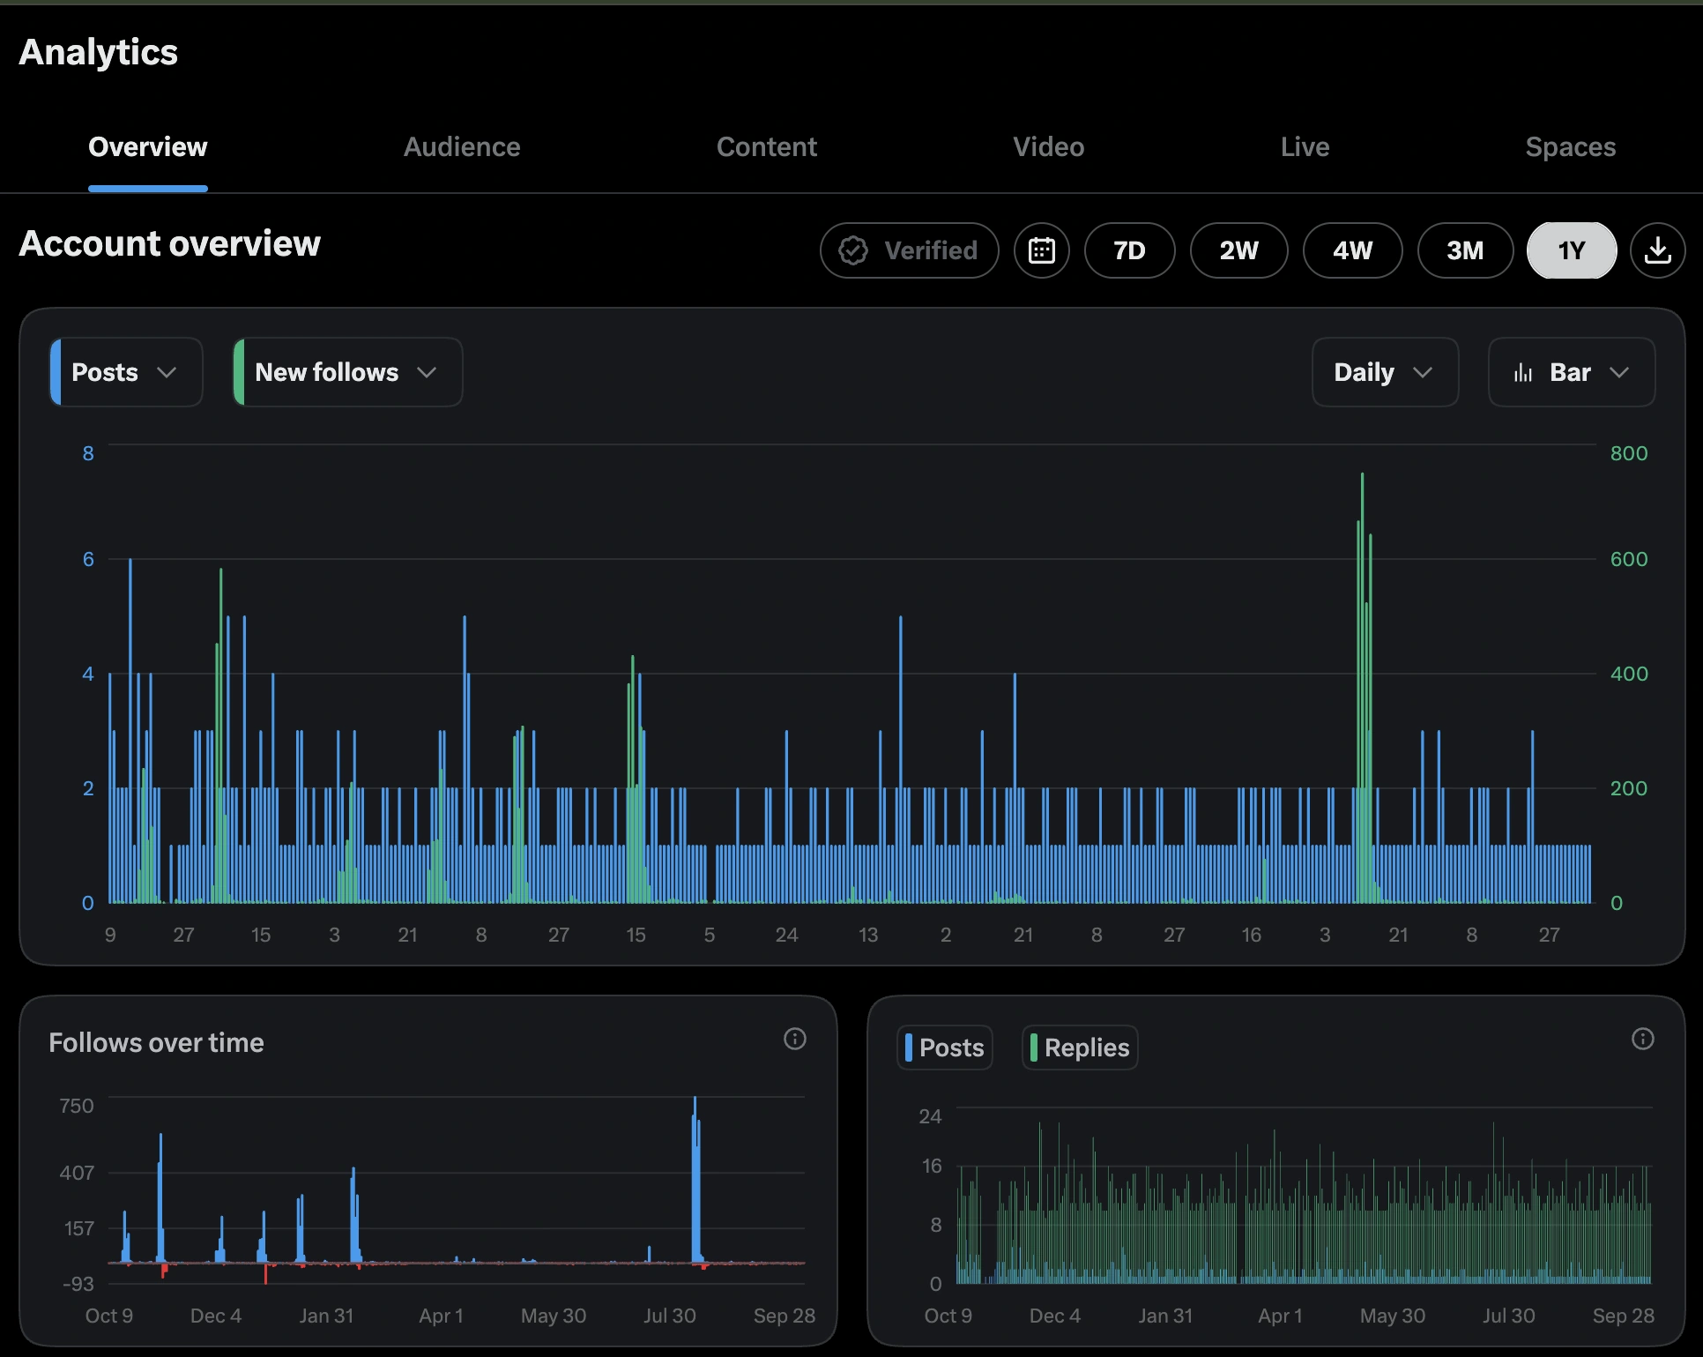Switch to the Content tab

pyautogui.click(x=767, y=147)
